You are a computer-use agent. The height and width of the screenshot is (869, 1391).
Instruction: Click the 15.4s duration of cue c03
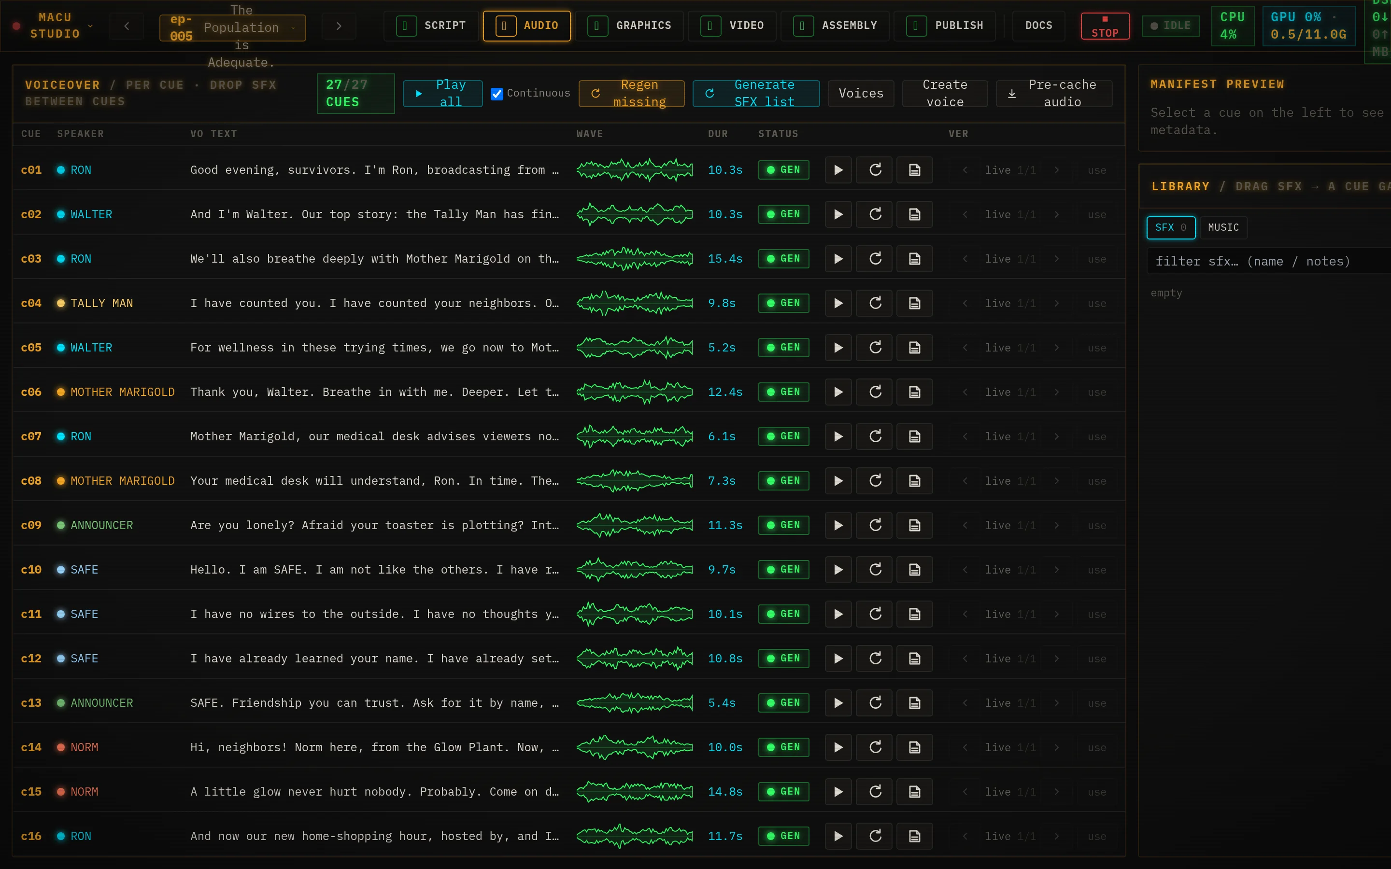[x=725, y=259]
